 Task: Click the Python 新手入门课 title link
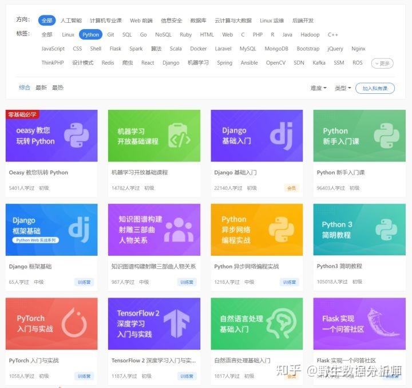click(x=341, y=173)
